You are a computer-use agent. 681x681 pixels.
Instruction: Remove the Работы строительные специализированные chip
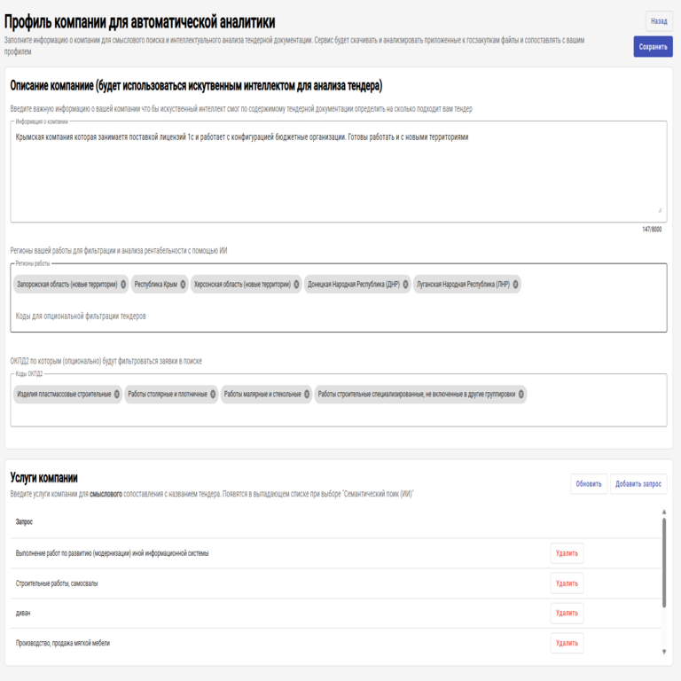pyautogui.click(x=521, y=394)
